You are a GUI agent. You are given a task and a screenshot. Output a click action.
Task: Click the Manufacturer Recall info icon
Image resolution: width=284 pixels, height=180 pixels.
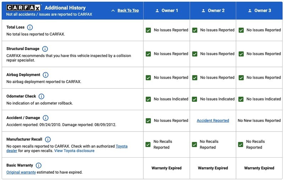click(x=48, y=140)
